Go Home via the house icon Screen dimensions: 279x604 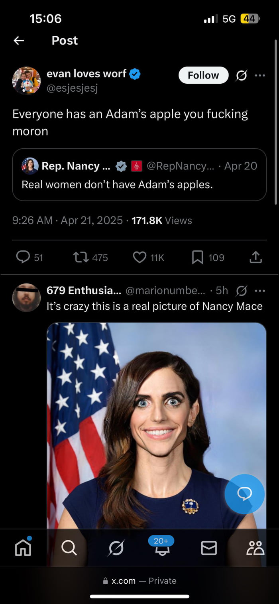coord(23,547)
